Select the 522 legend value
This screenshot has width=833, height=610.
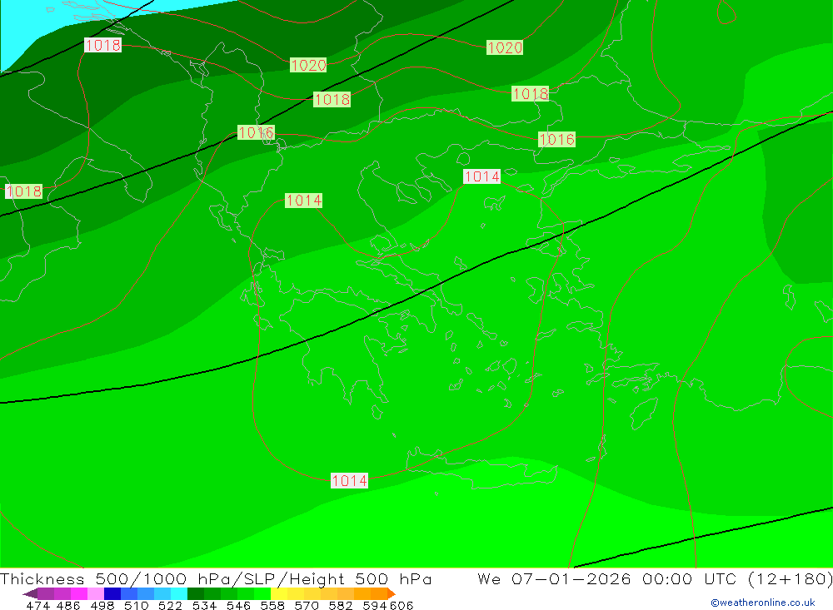pos(170,605)
